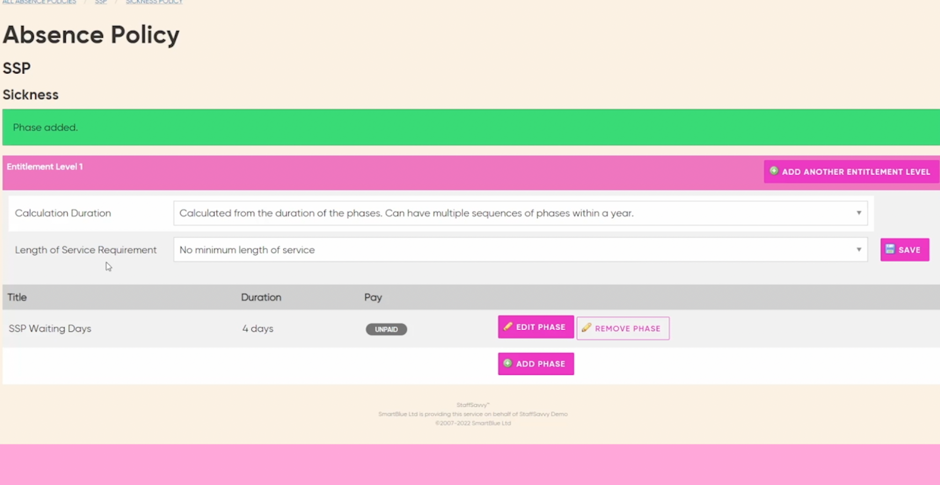Open the Calculation Duration dropdown
The image size is (940, 485).
pyautogui.click(x=520, y=213)
